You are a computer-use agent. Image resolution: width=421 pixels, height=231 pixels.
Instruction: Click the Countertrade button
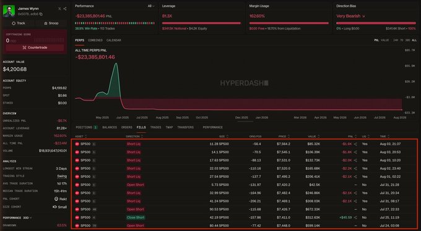pyautogui.click(x=35, y=48)
